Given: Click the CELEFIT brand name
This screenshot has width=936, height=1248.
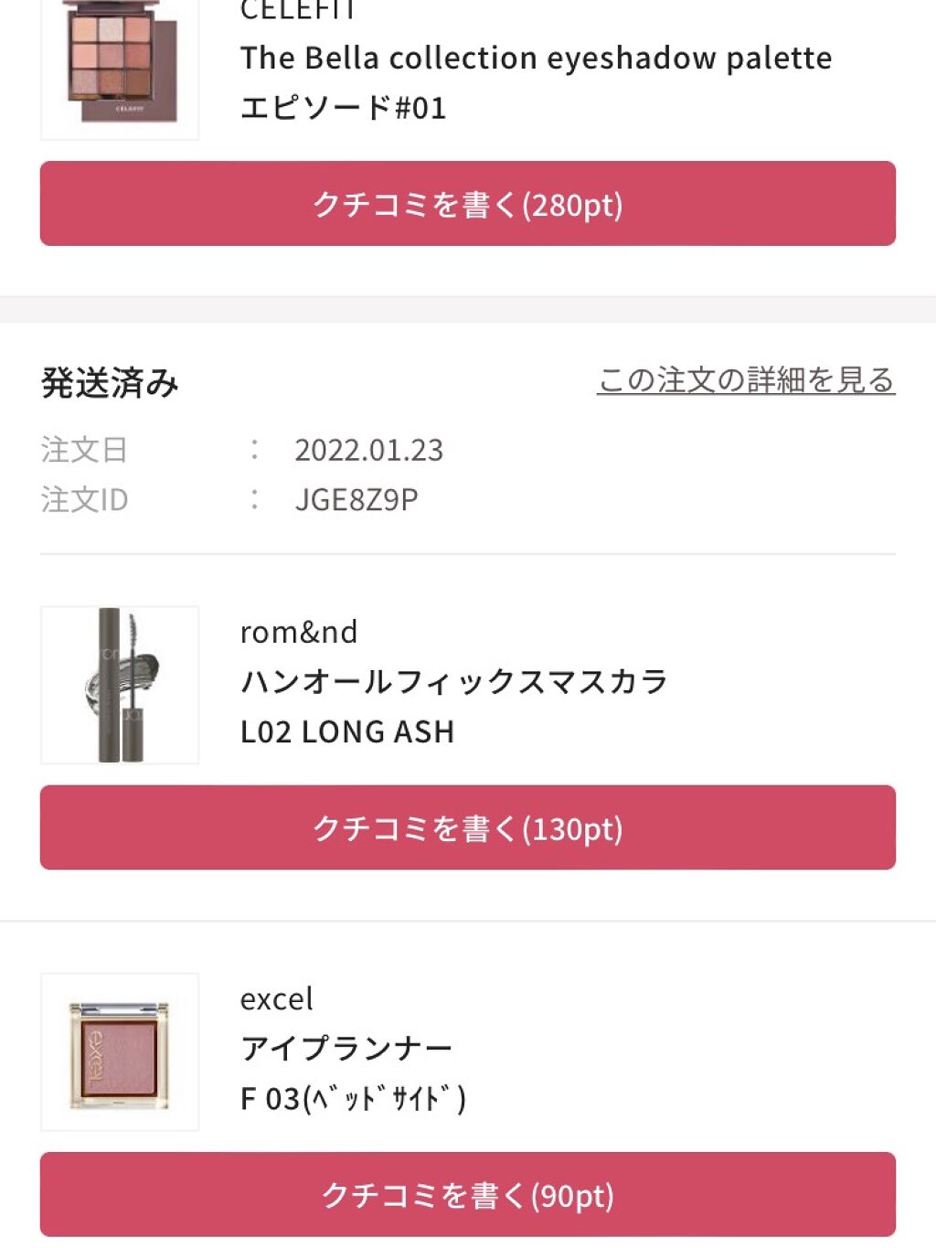Looking at the screenshot, I should (298, 11).
